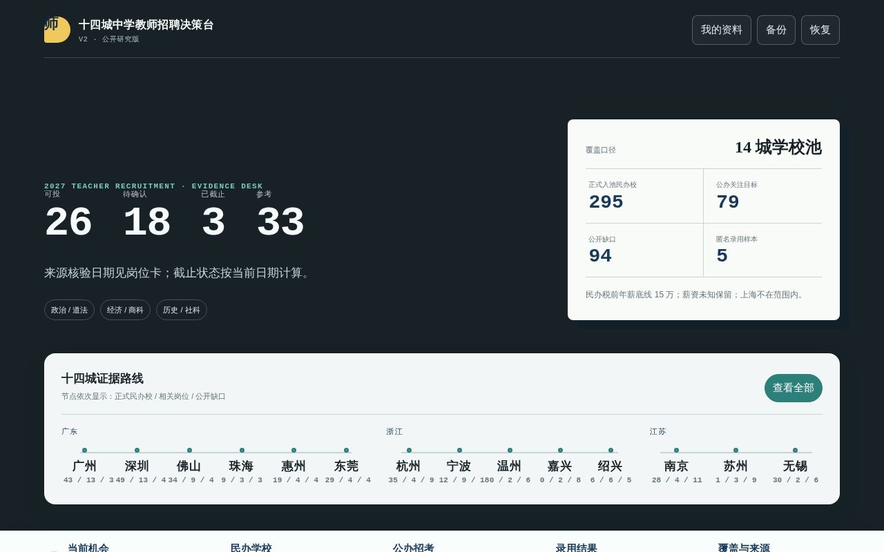
Task: Click the 待确认 count 18
Action: [x=146, y=223]
